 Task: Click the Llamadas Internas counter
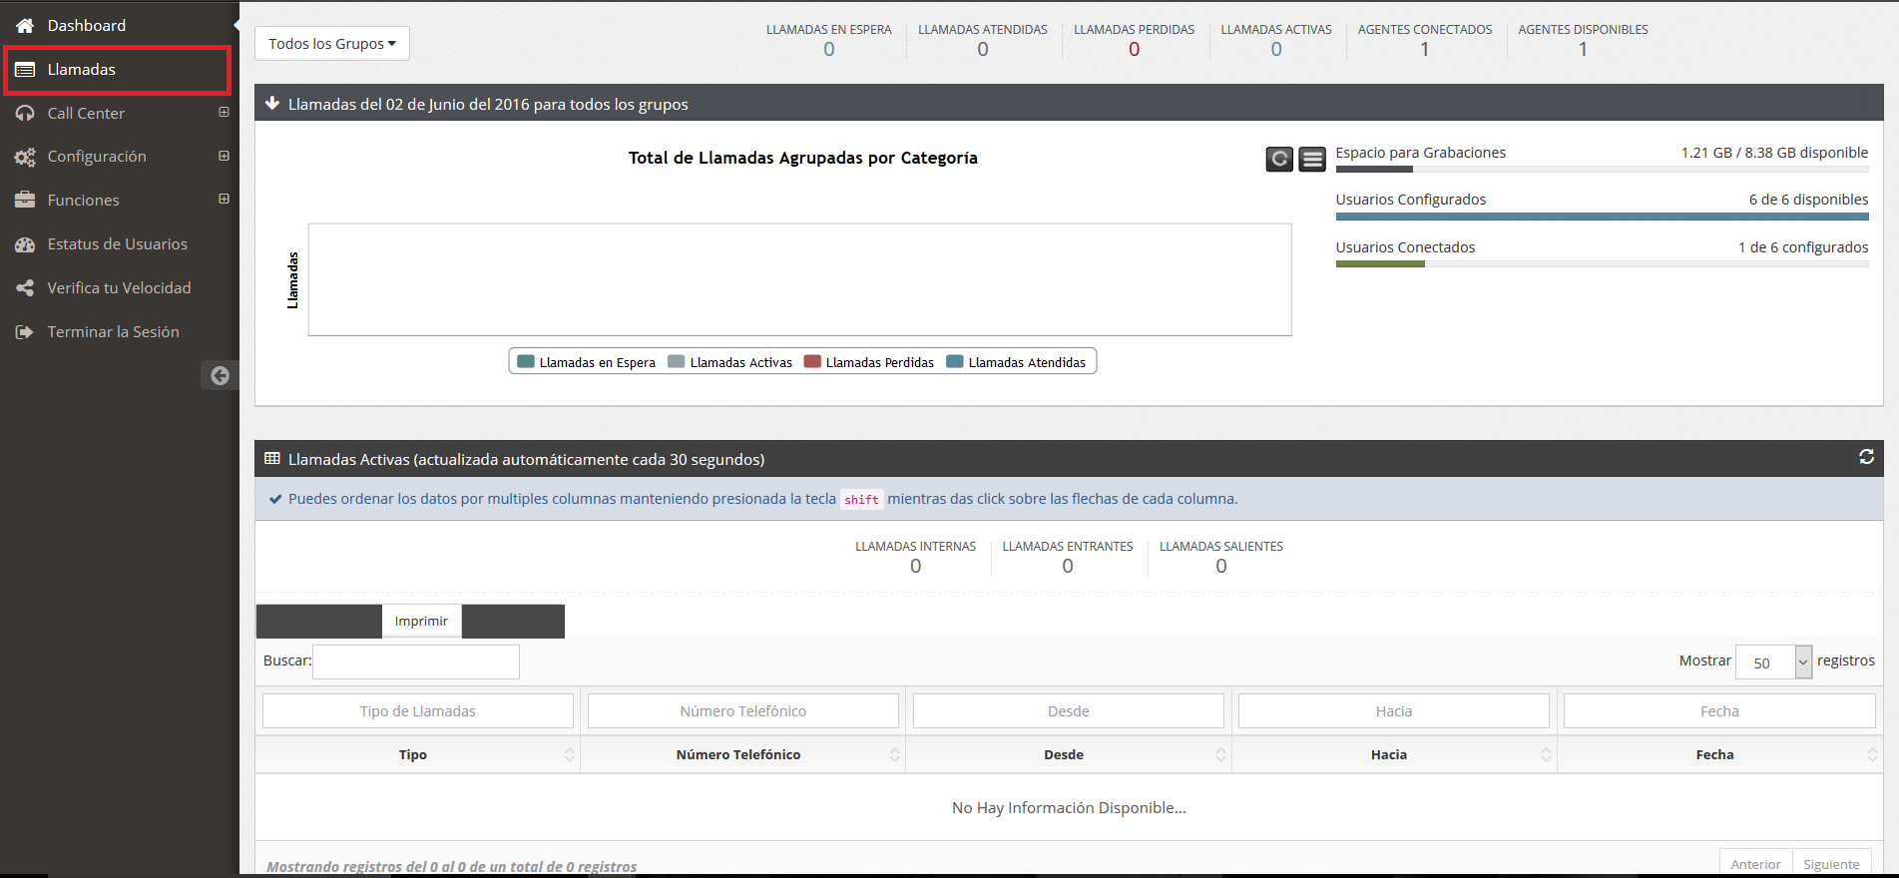[x=916, y=558]
